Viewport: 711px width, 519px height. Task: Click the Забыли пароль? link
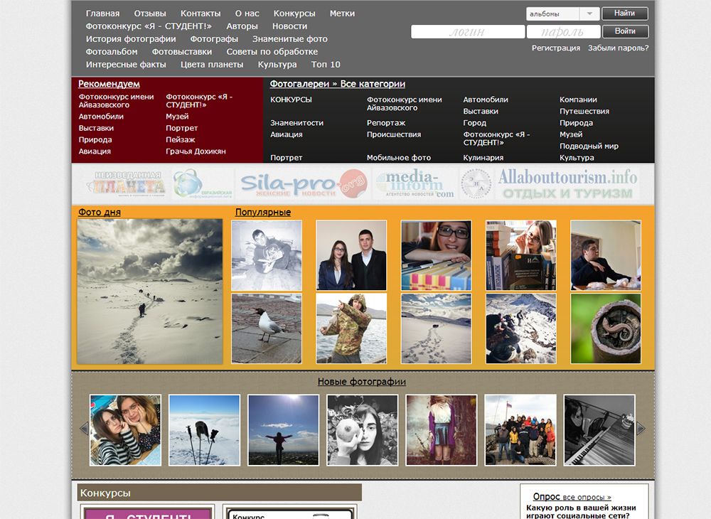pos(618,48)
